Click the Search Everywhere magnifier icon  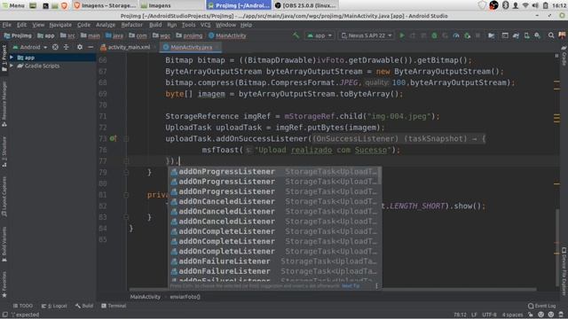coord(551,35)
